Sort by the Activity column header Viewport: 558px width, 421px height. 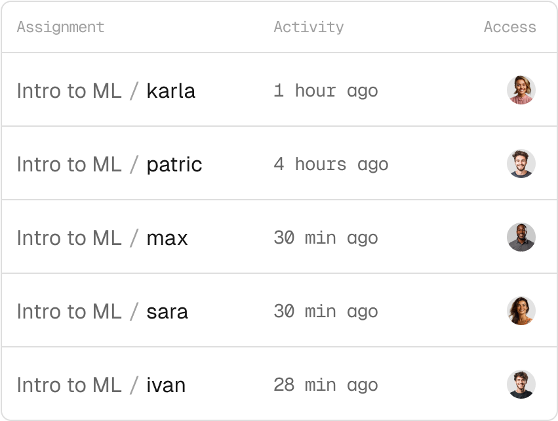click(308, 27)
